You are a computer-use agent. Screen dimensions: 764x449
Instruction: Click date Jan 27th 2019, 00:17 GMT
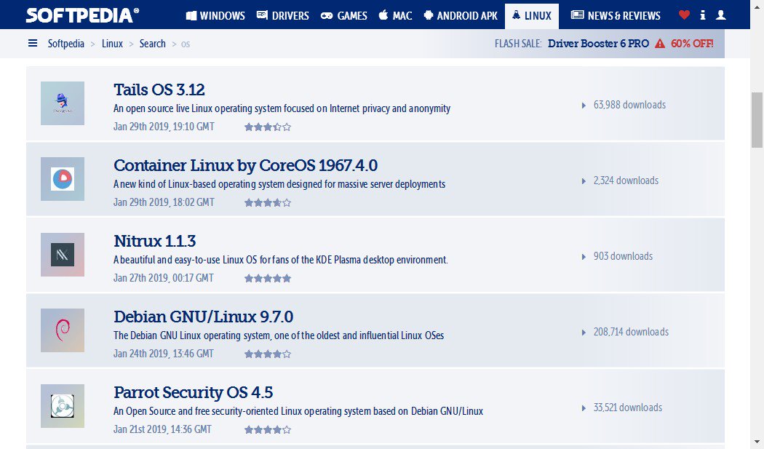point(163,277)
